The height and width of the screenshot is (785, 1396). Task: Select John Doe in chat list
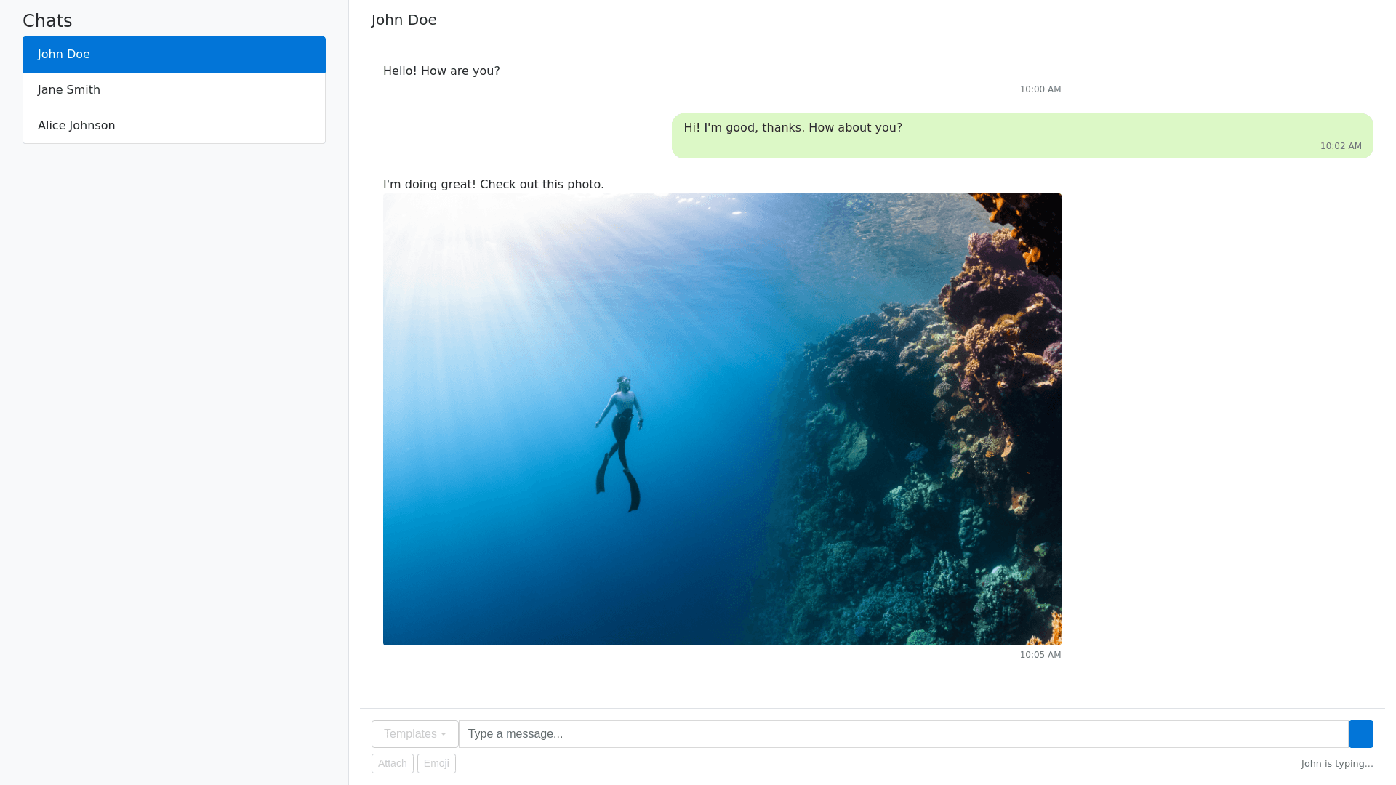(x=174, y=55)
